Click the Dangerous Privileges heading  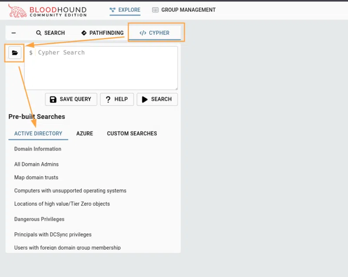tap(39, 219)
